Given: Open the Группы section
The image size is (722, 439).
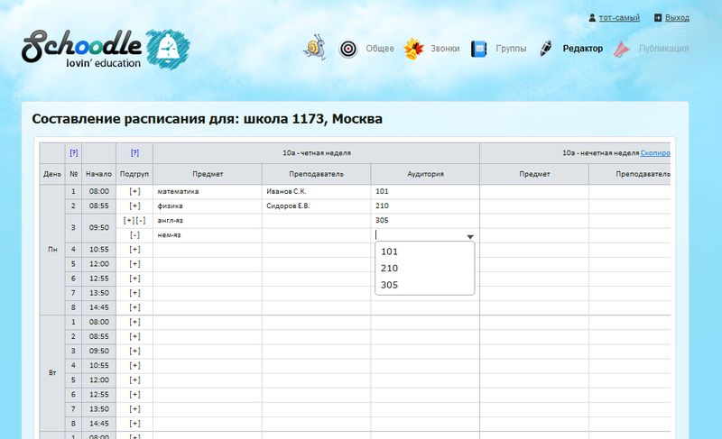Looking at the screenshot, I should click(511, 49).
